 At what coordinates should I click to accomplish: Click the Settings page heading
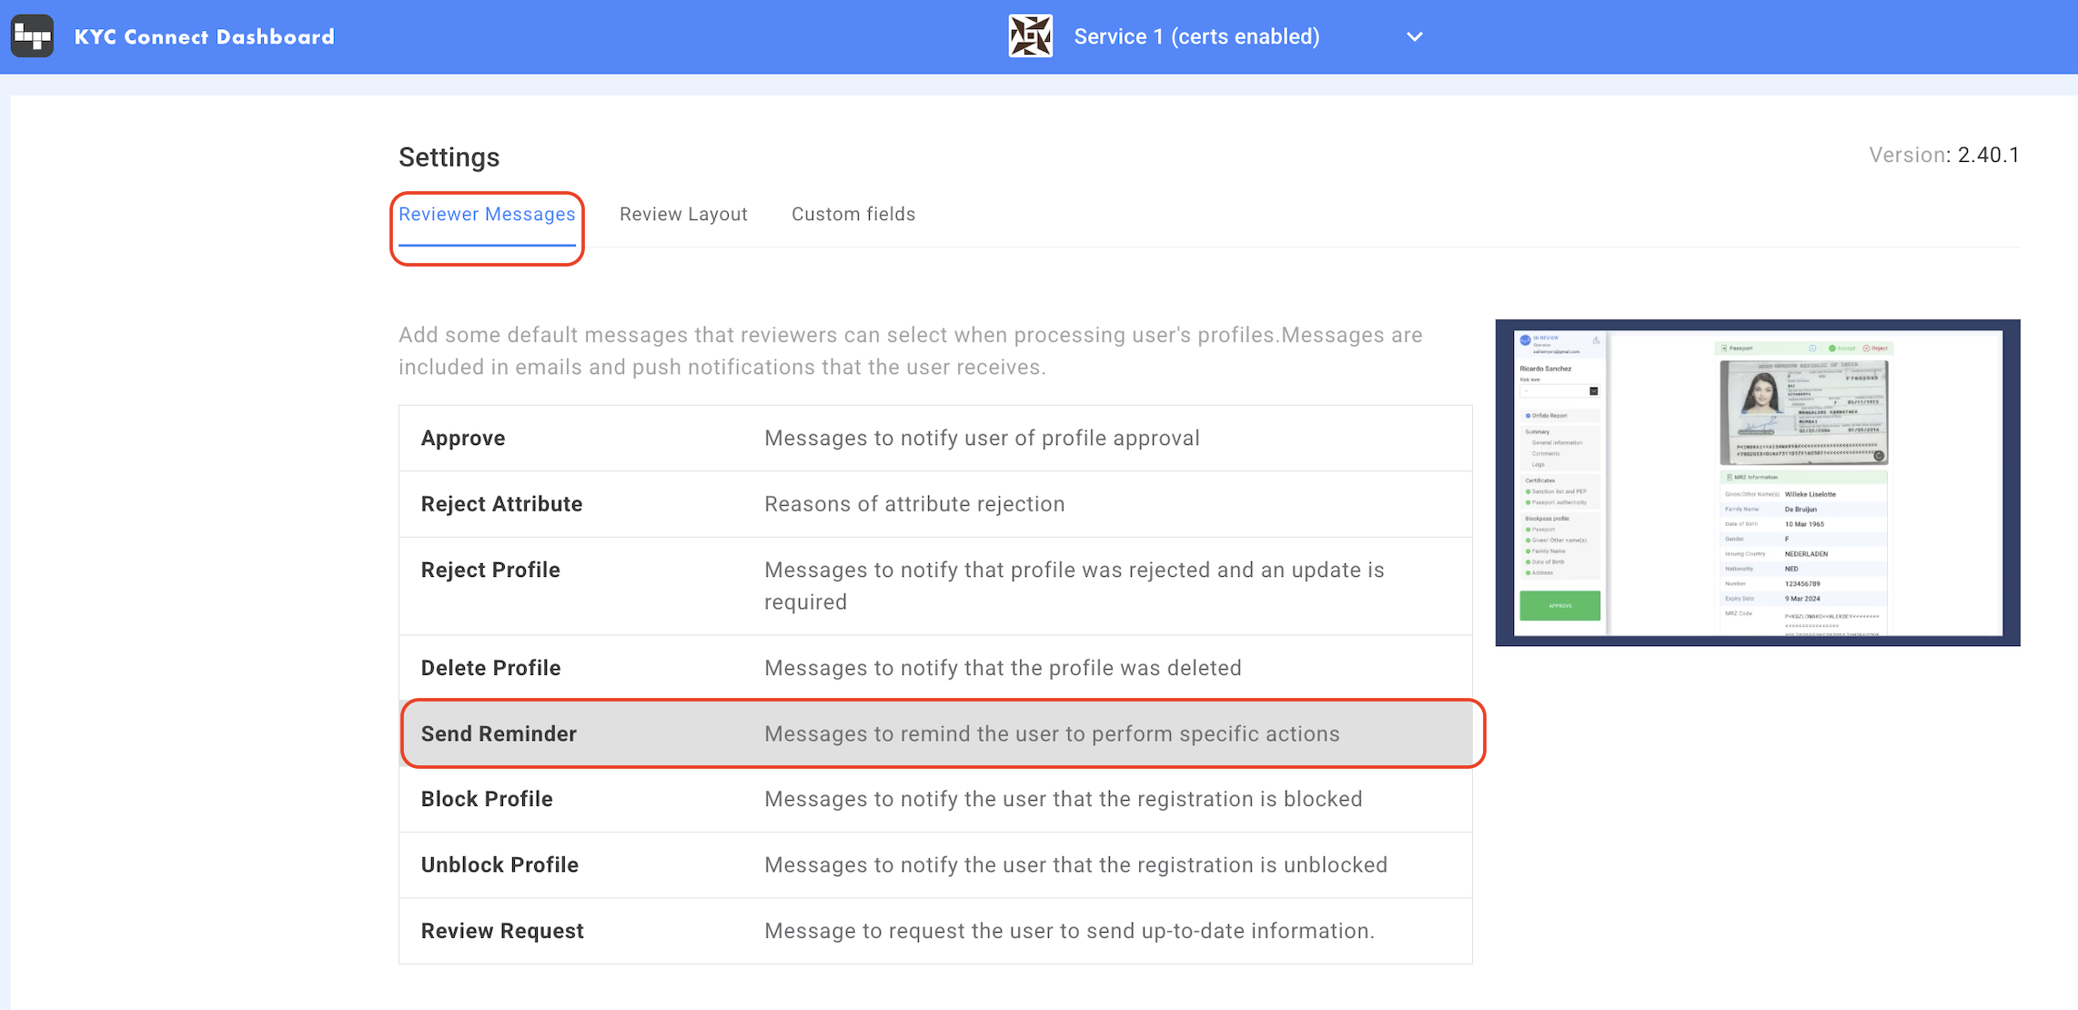pos(449,157)
